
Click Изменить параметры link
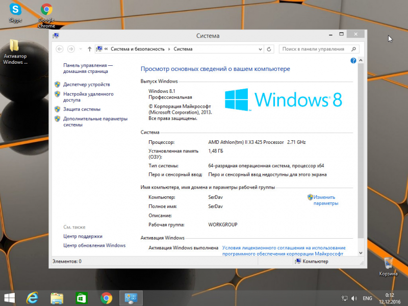pyautogui.click(x=326, y=200)
